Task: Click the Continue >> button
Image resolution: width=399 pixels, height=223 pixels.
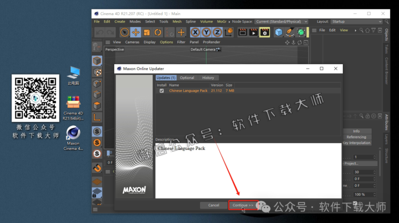Action: (243, 205)
